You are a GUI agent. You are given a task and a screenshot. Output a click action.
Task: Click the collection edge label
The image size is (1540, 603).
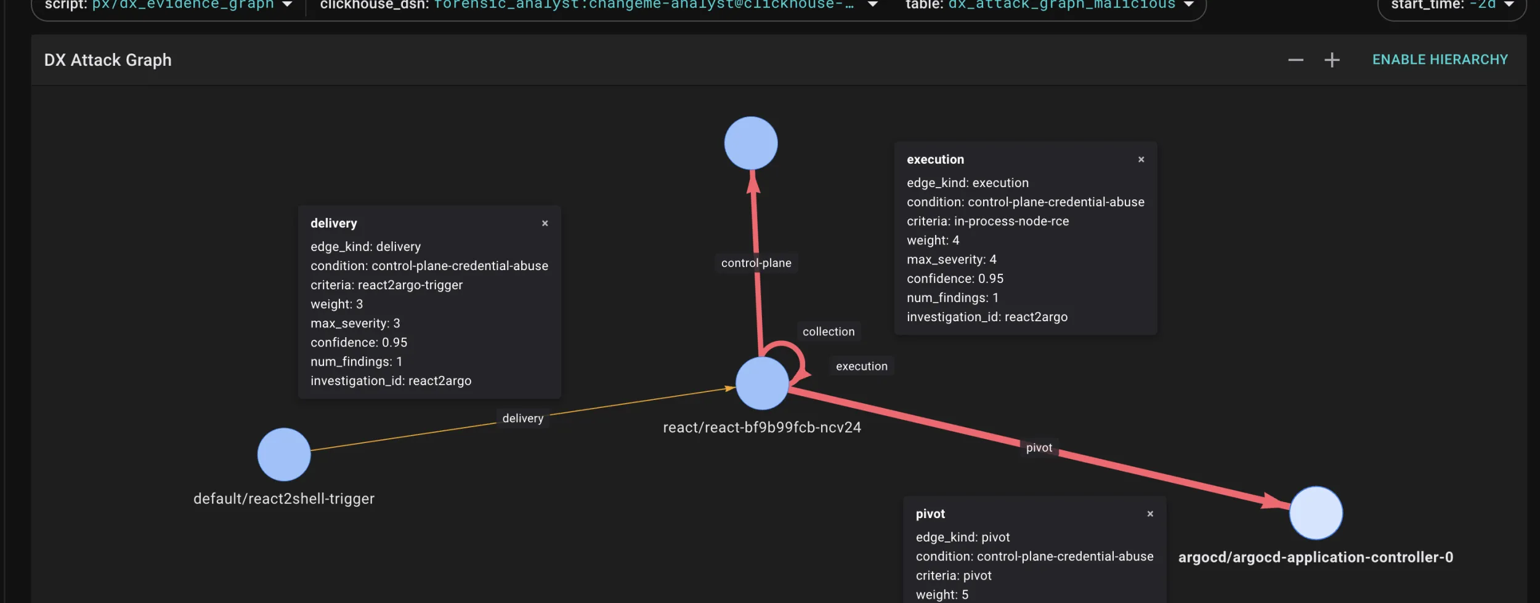click(829, 332)
